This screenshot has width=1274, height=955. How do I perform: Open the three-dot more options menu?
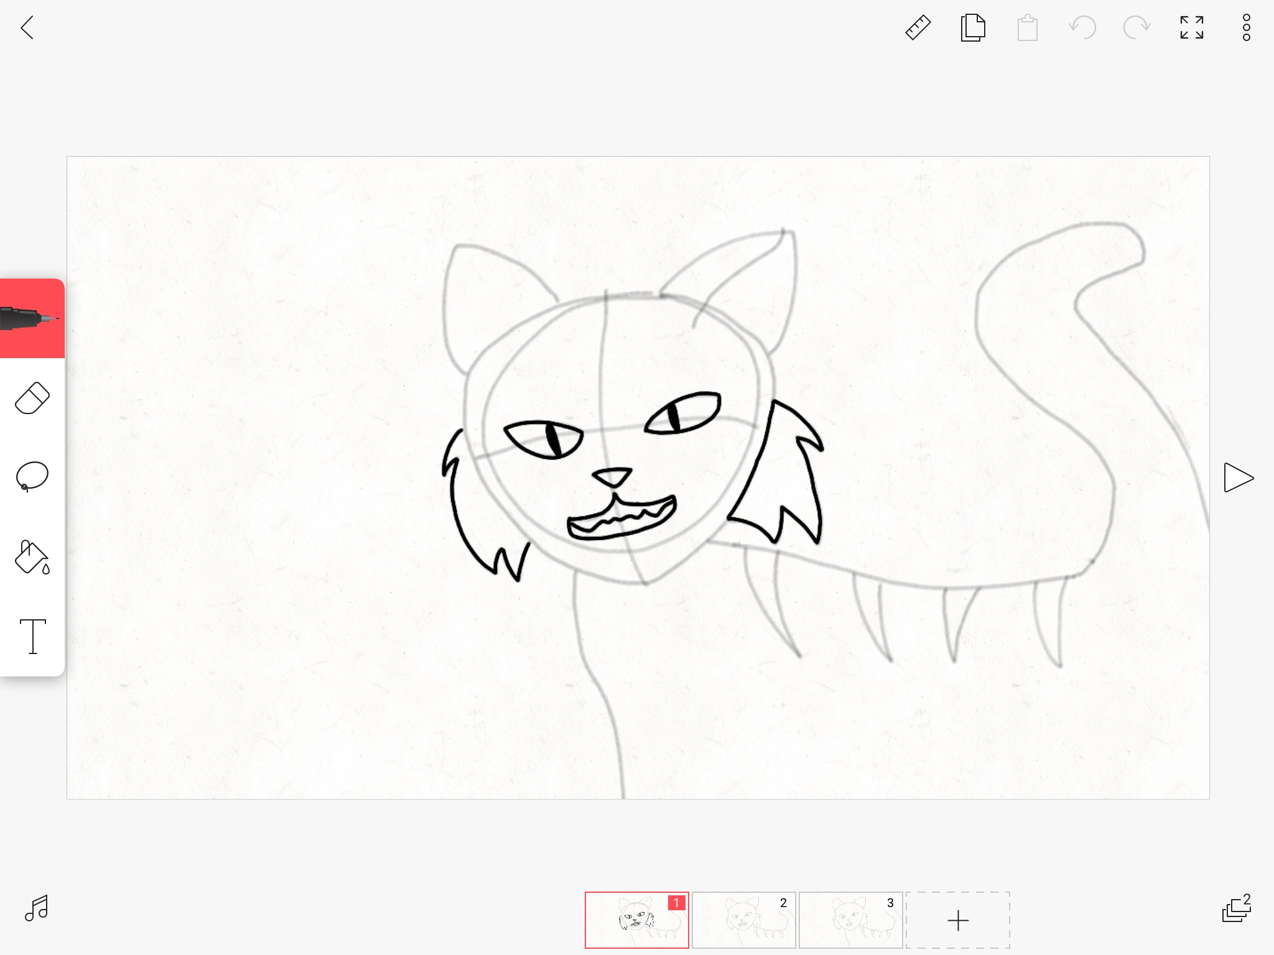1246,28
